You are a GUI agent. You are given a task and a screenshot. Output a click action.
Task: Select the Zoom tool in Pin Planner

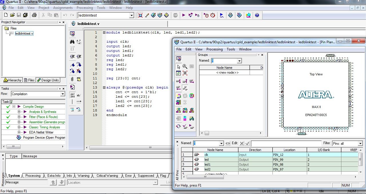coord(185,66)
